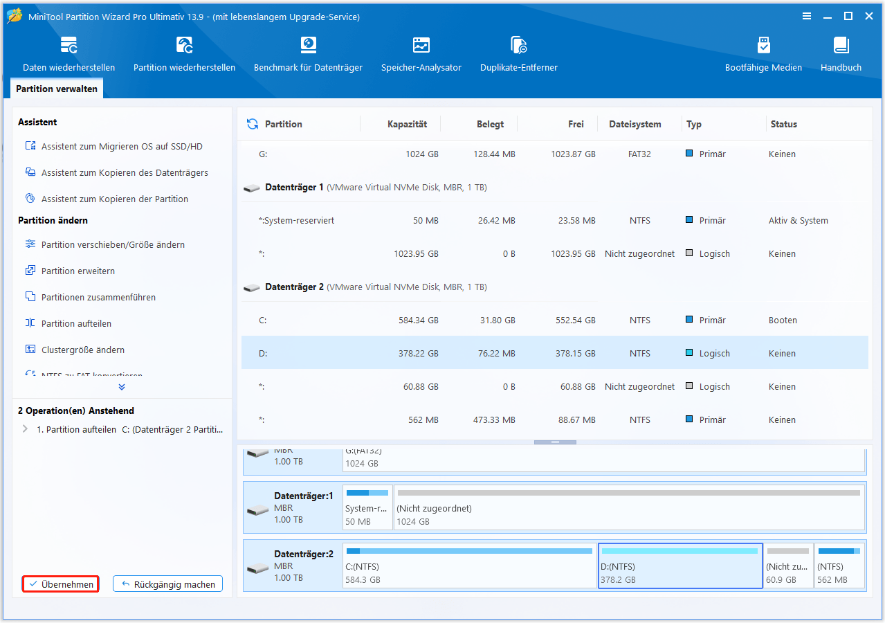Click the splitter handle between list and map
The image size is (885, 623).
point(555,442)
